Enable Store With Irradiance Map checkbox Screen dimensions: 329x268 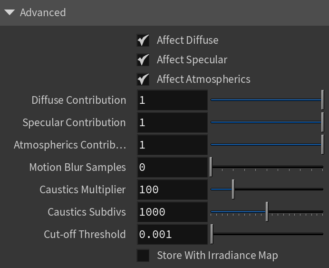coord(143,256)
